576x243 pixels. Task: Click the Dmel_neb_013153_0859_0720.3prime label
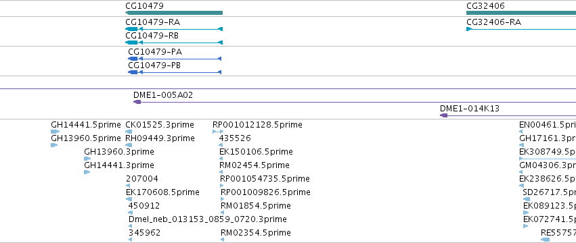[208, 219]
